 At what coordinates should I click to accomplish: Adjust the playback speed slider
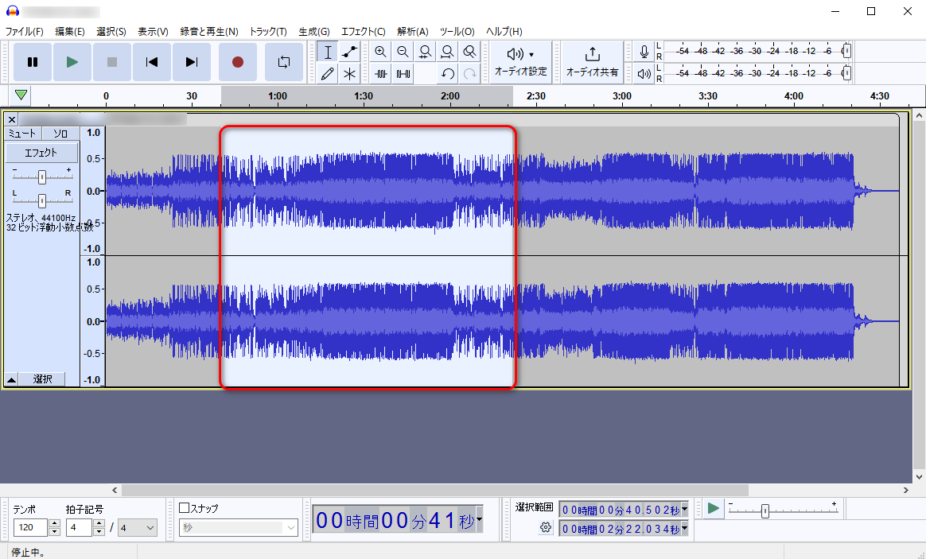pyautogui.click(x=765, y=510)
